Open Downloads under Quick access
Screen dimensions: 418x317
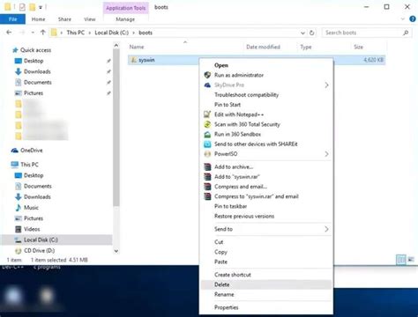37,71
